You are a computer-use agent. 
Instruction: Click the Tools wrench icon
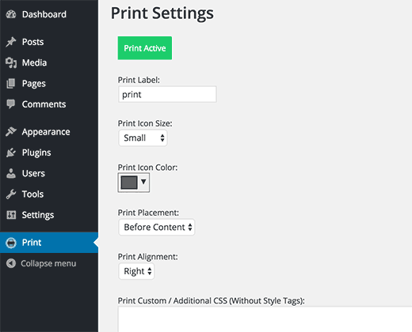pos(11,194)
